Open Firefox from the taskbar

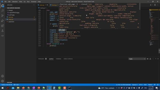pos(23,88)
